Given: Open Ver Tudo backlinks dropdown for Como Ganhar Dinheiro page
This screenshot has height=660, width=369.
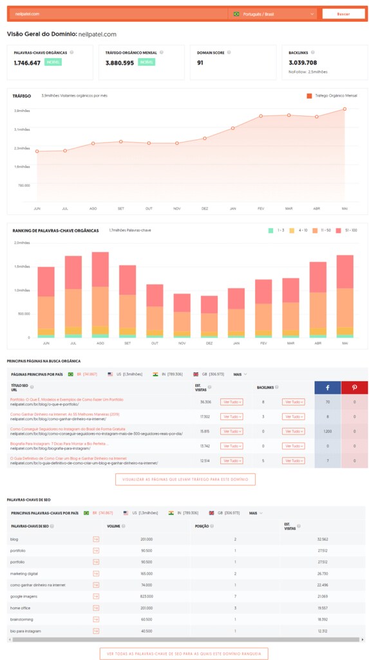Looking at the screenshot, I should [x=293, y=417].
